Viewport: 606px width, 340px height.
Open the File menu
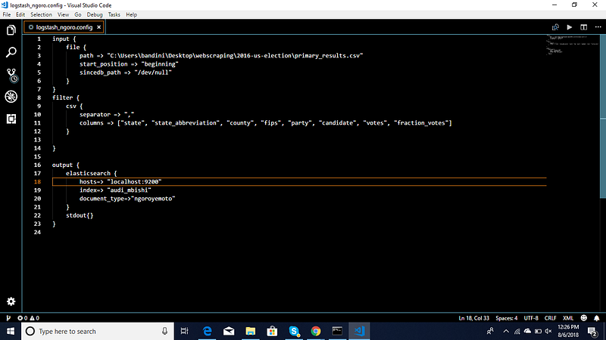[x=7, y=14]
